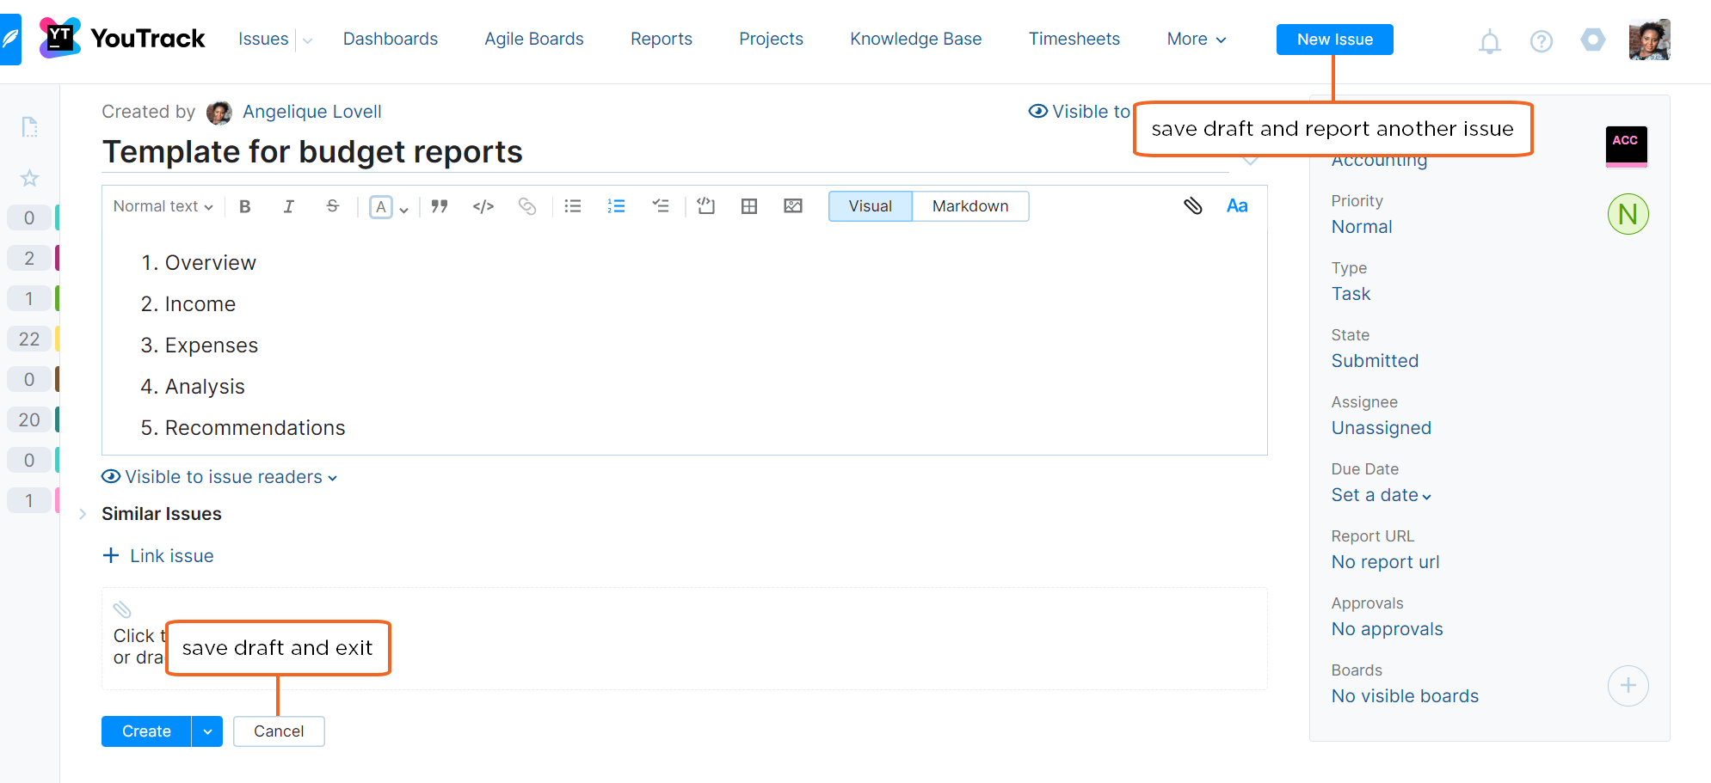Open the Normal text style dropdown

(162, 206)
